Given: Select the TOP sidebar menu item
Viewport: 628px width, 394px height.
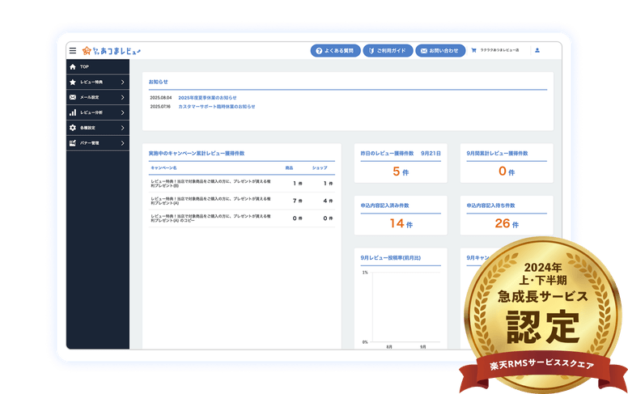Looking at the screenshot, I should tap(97, 66).
